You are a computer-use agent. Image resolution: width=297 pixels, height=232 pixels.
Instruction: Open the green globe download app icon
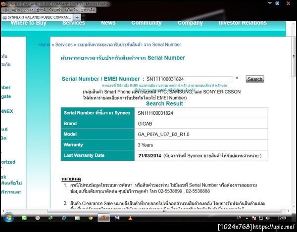pos(50,218)
